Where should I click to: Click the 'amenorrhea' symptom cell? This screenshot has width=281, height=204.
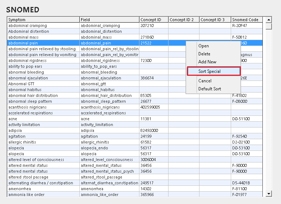[x=43, y=189]
